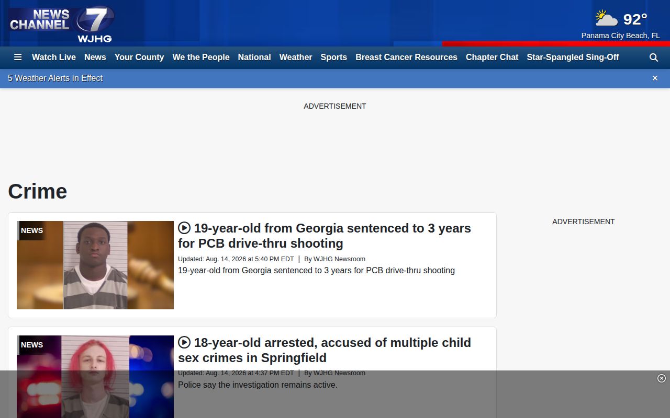Click the play icon on the drive-thru shooting headline
The width and height of the screenshot is (670, 418).
coord(184,228)
